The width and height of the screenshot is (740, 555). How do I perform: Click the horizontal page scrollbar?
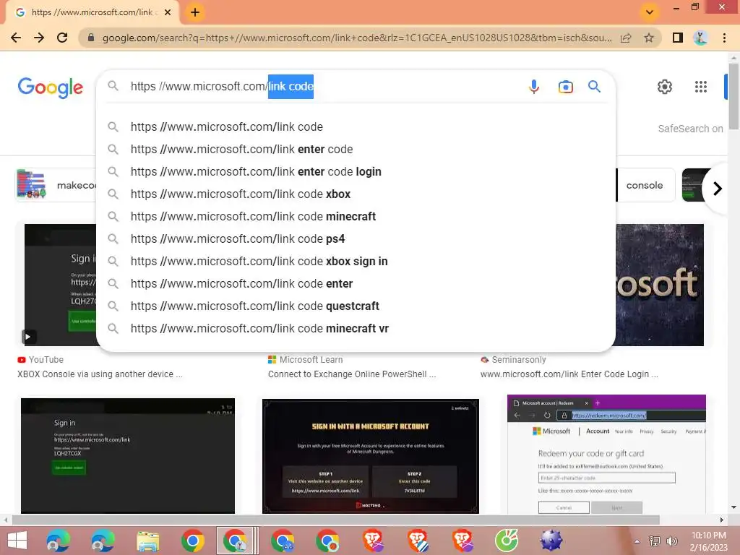(x=335, y=520)
